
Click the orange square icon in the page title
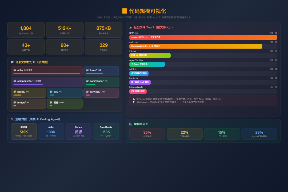coord(124,11)
